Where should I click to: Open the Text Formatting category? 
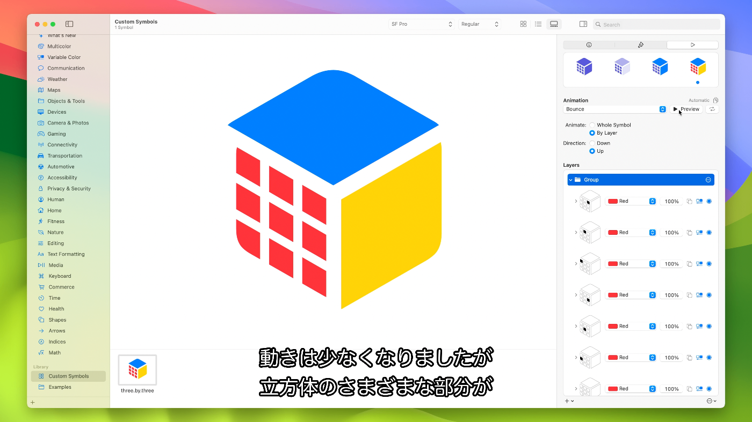coord(66,254)
